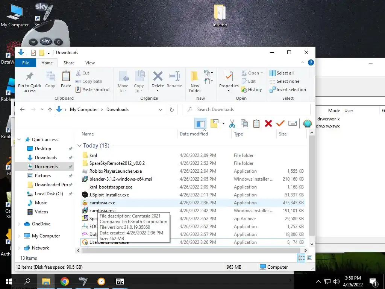Click Select none in ribbon
This screenshot has height=289, width=385.
(284, 81)
